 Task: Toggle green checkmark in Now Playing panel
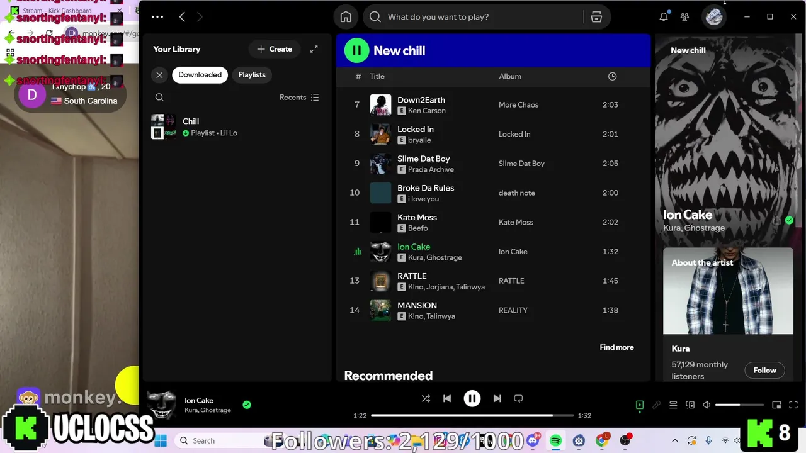pyautogui.click(x=789, y=220)
